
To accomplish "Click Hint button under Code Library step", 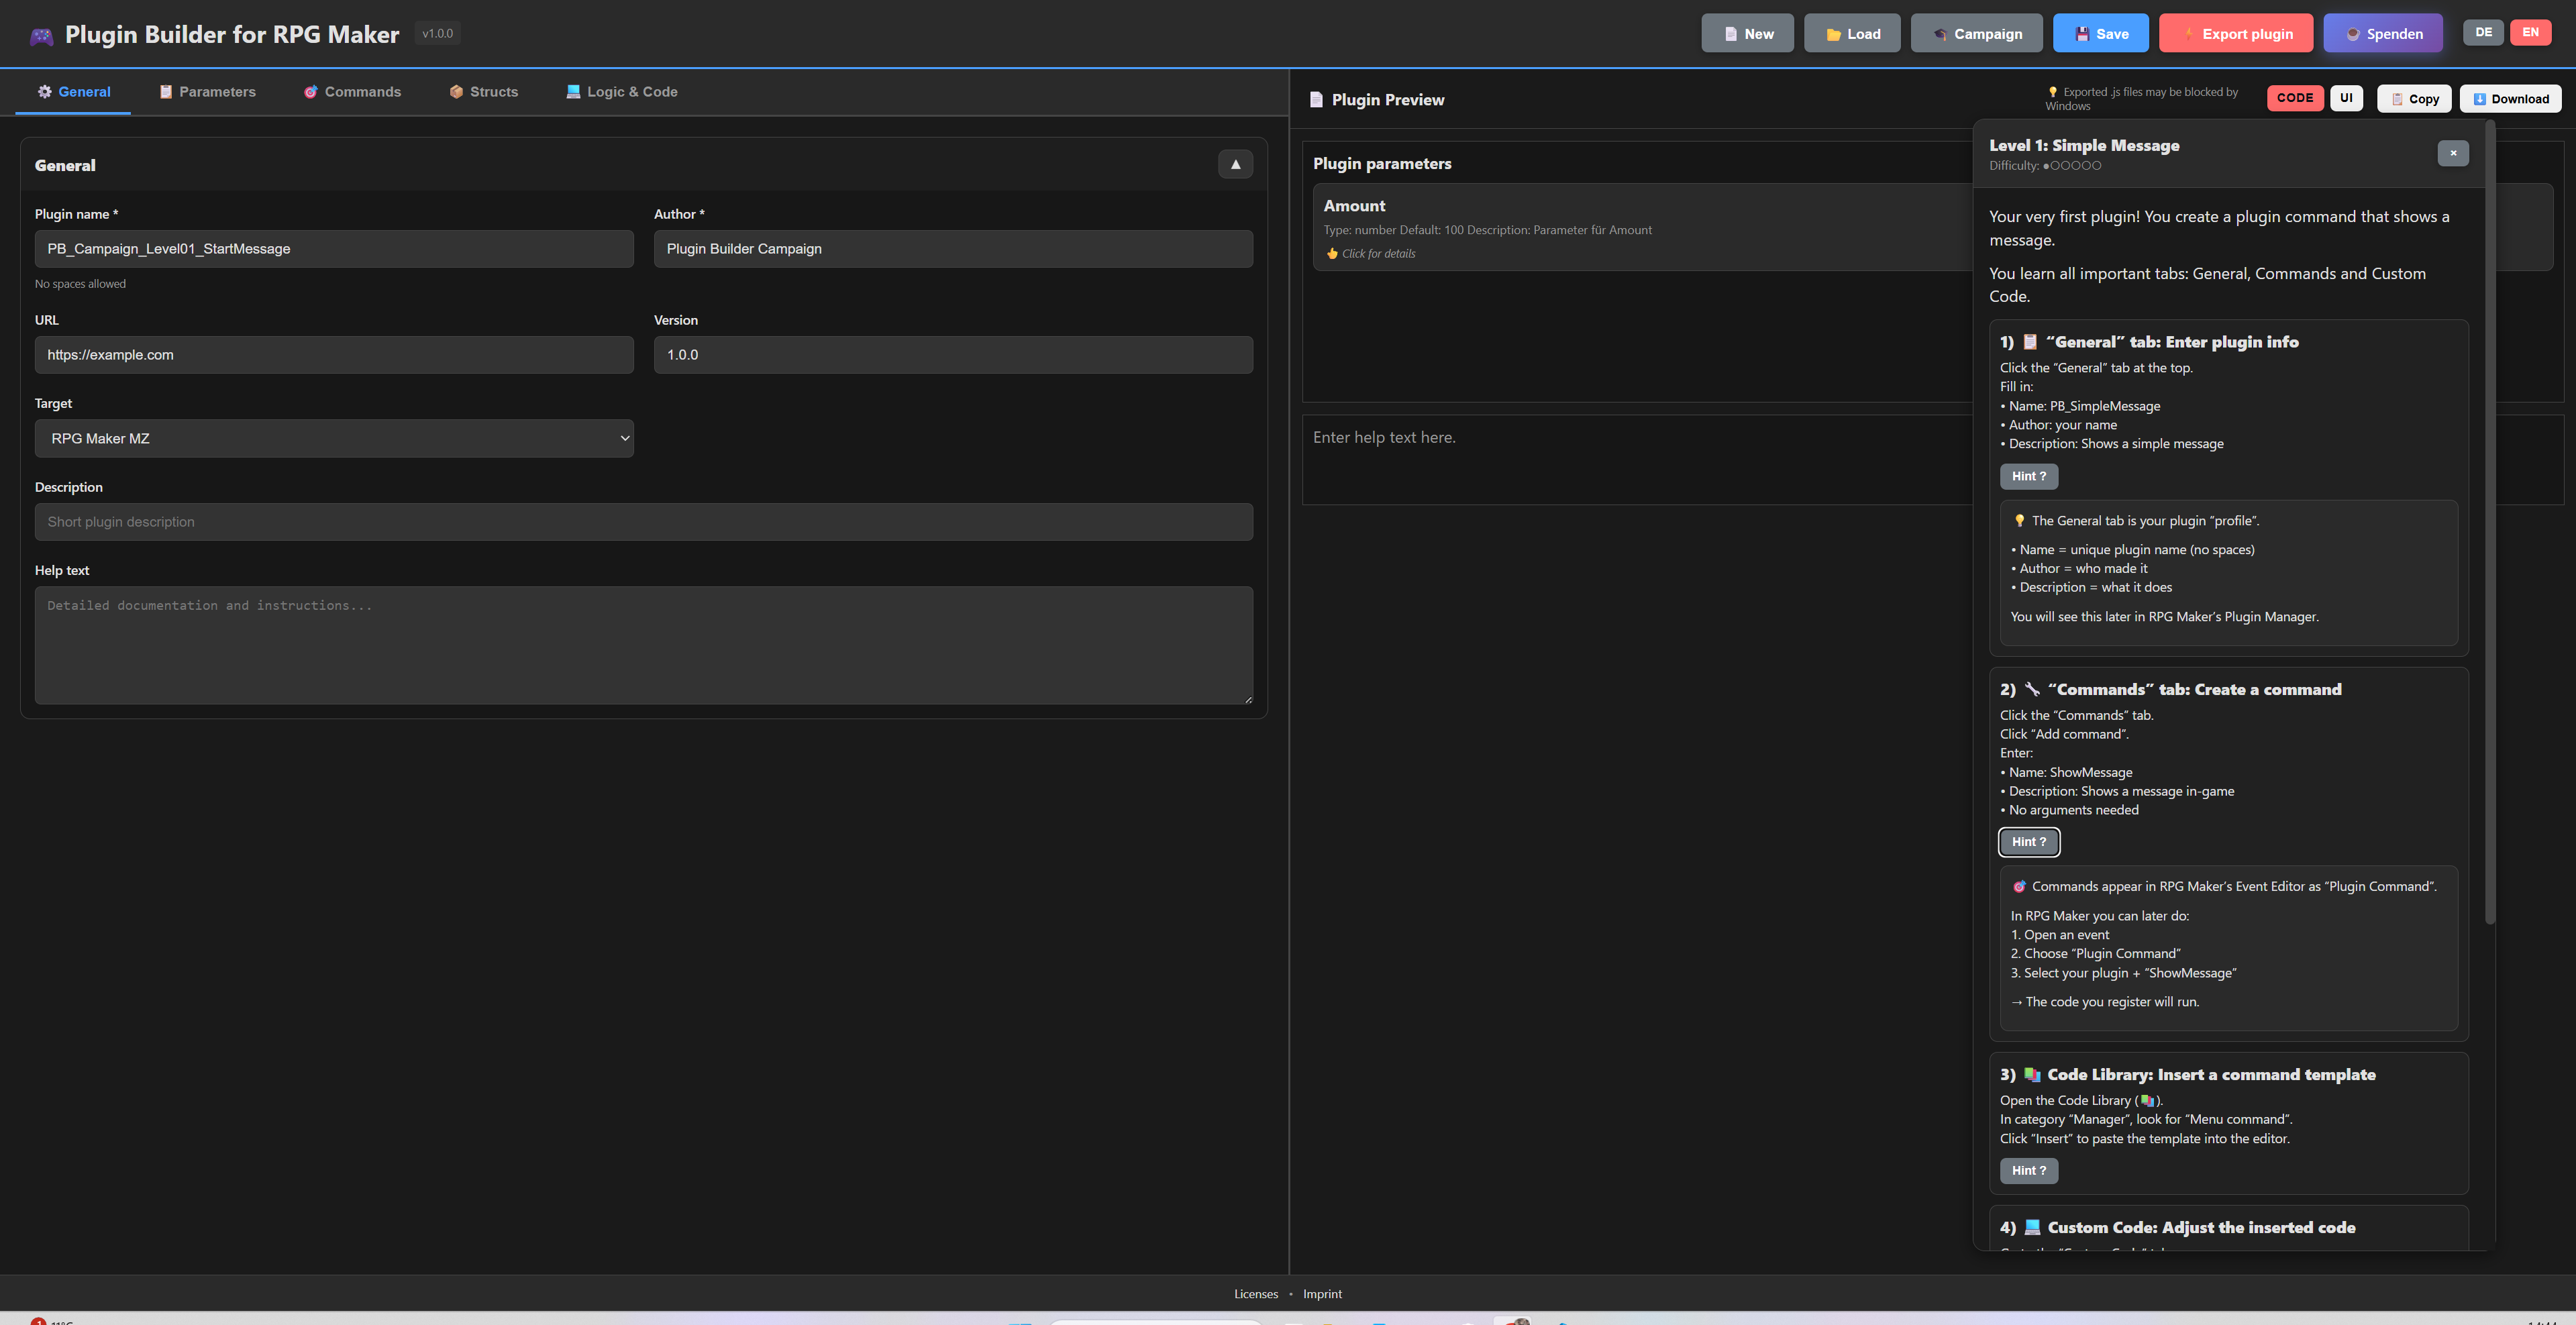I will (x=2028, y=1171).
